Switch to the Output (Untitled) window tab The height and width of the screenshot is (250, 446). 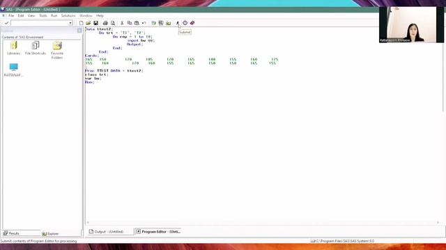110,231
